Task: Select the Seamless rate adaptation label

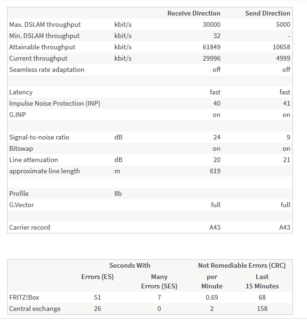Action: [47, 70]
